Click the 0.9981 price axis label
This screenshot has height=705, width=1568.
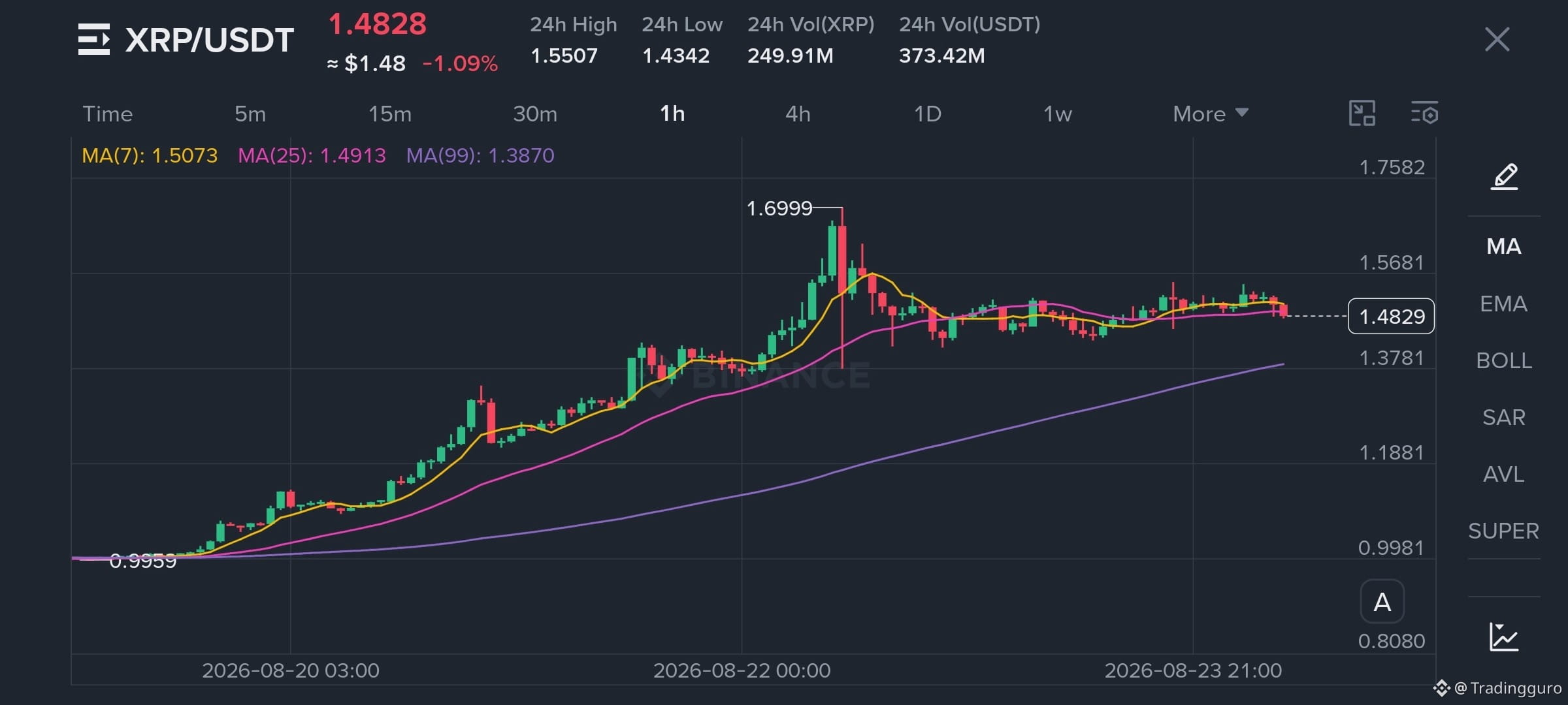pos(1391,548)
